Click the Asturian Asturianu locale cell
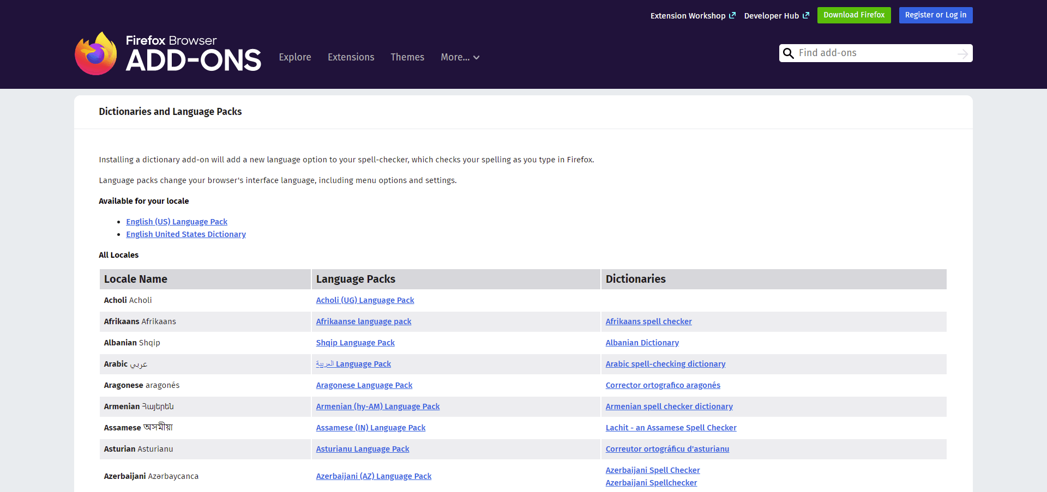Viewport: 1047px width, 492px height. [x=205, y=449]
